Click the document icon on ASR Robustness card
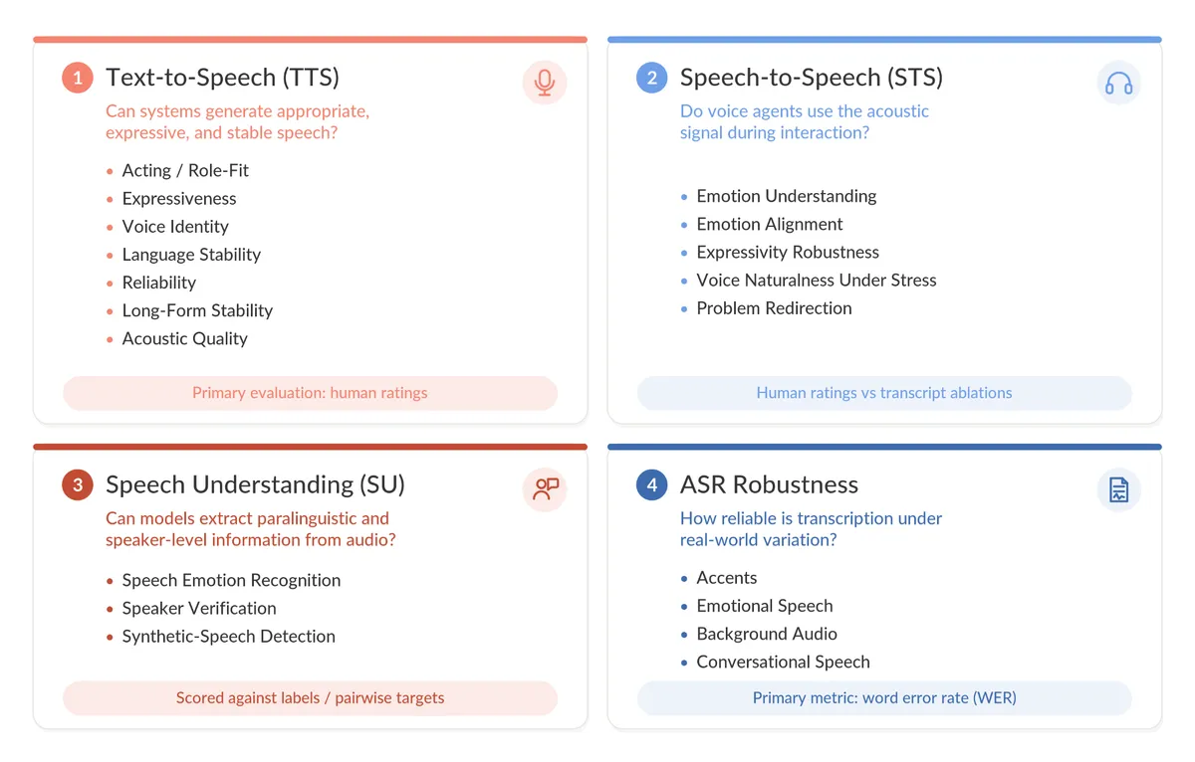Viewport: 1195px width, 762px height. (x=1119, y=489)
